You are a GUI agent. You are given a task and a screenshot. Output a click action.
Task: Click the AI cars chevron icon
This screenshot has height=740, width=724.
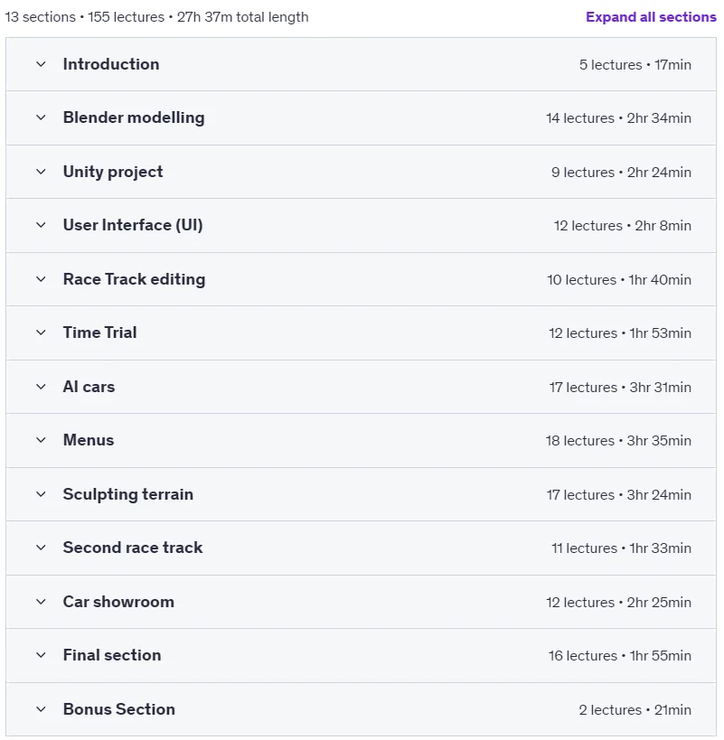[x=41, y=387]
